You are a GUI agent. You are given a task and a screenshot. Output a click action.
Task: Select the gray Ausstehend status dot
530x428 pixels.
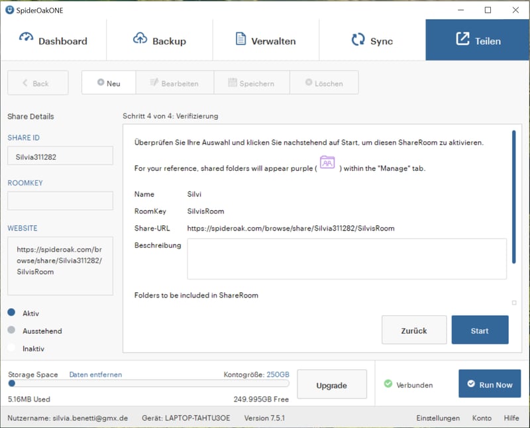pos(11,331)
